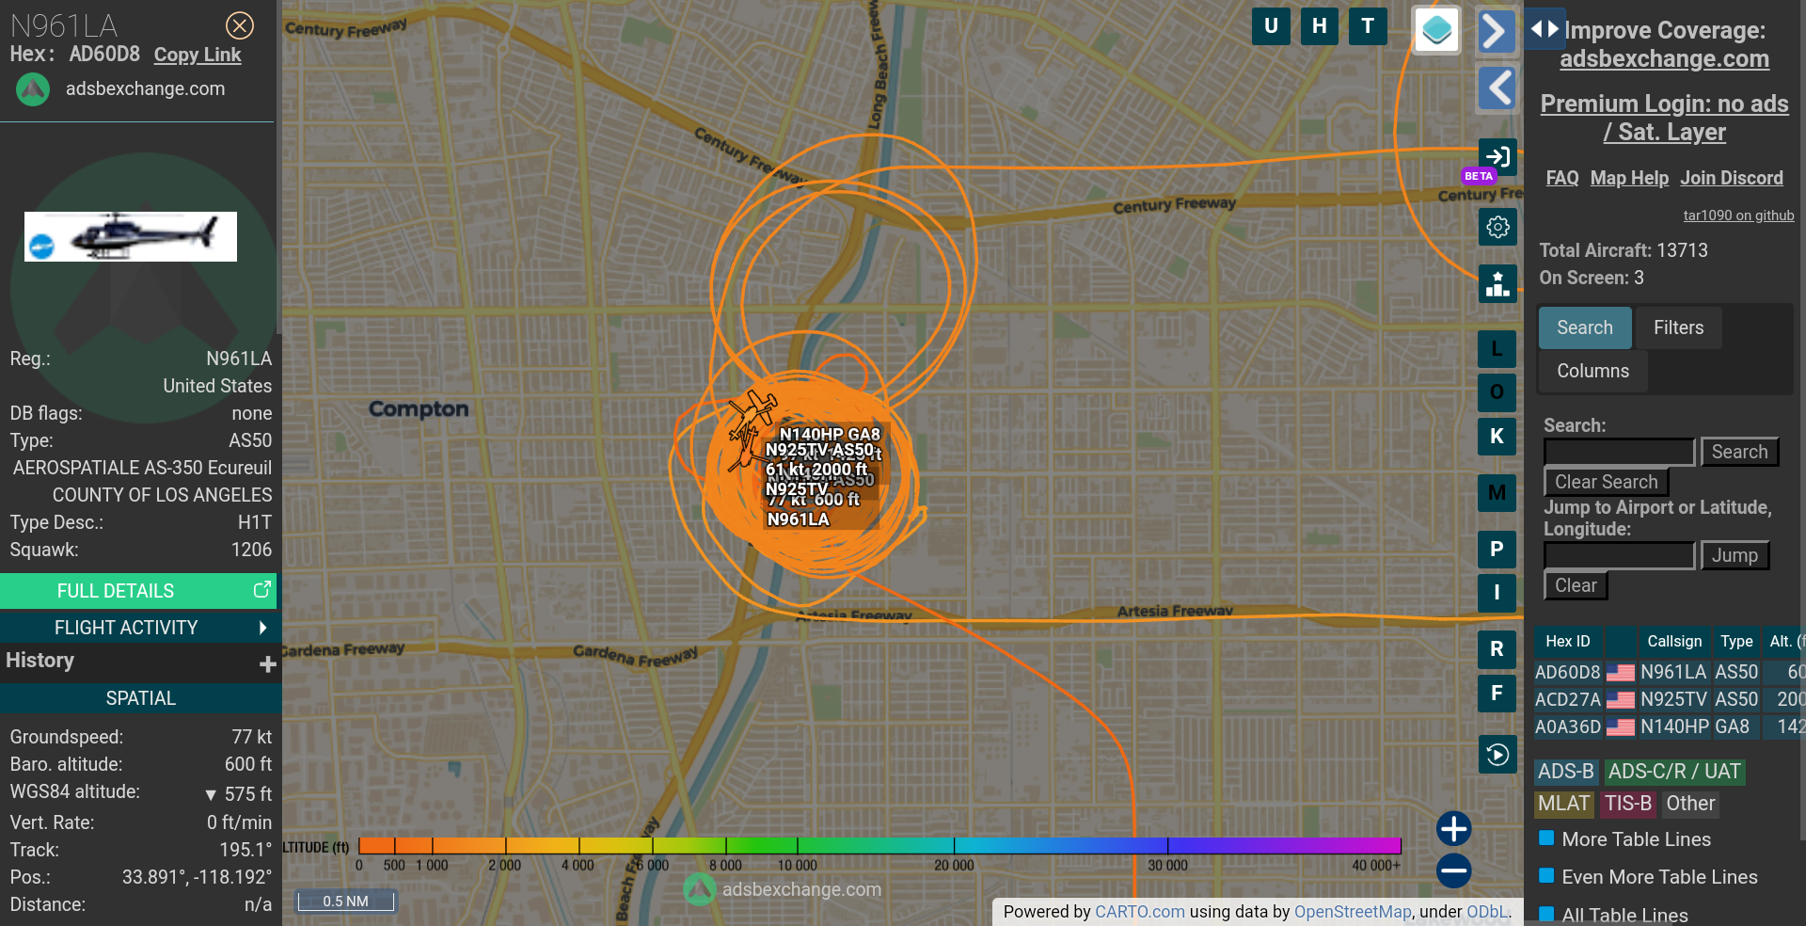The height and width of the screenshot is (926, 1806).
Task: Click the T map toggle button
Action: [x=1368, y=26]
